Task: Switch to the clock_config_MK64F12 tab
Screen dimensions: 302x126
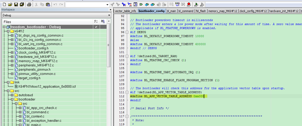Action: pyautogui.click(x=253, y=11)
